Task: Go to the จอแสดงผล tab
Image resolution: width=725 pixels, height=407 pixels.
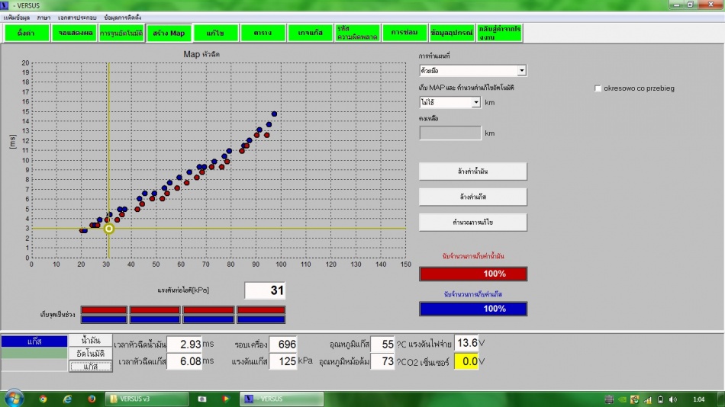Action: click(76, 33)
